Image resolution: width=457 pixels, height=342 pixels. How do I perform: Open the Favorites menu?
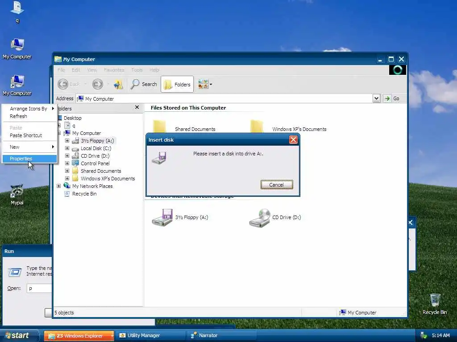click(x=114, y=70)
